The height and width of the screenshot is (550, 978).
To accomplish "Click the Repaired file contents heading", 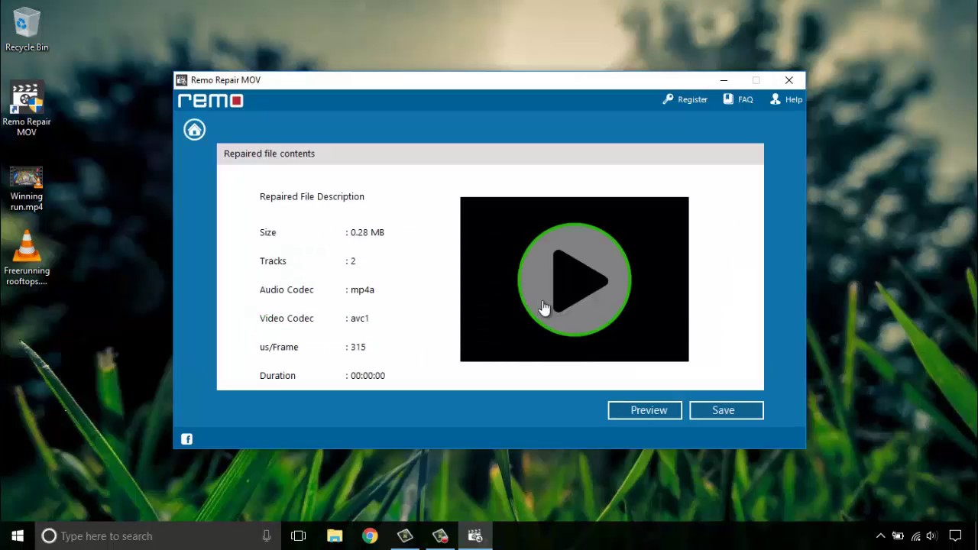I will click(x=269, y=154).
